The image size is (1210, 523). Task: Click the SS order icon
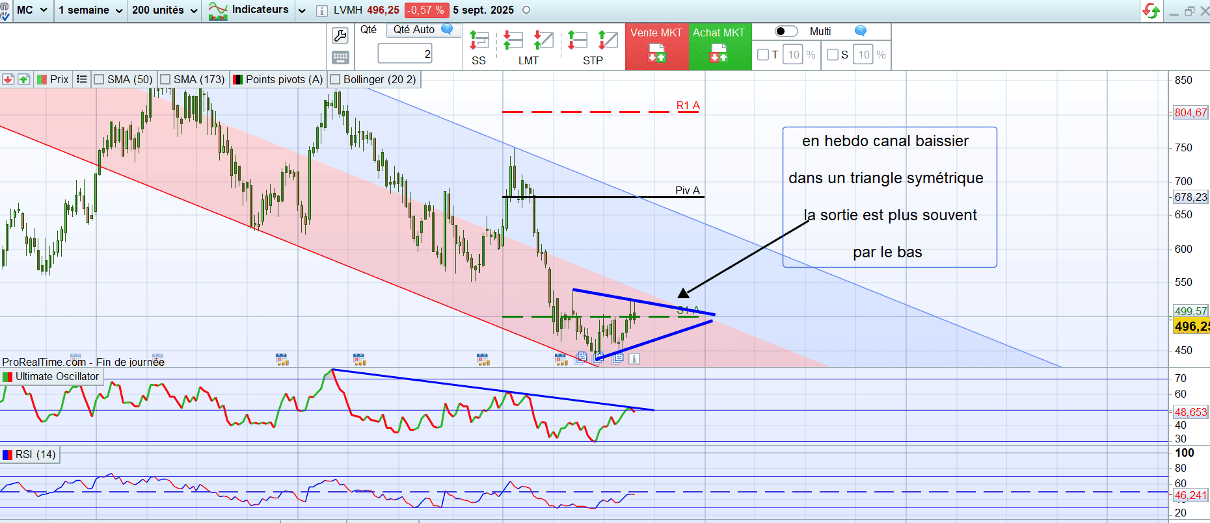(x=479, y=41)
